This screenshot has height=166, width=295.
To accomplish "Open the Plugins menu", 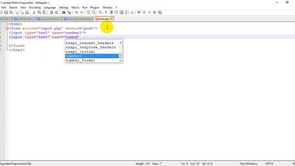I will (x=94, y=7).
